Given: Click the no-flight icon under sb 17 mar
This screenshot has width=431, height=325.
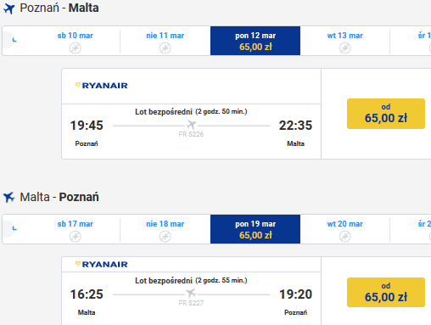Looking at the screenshot, I should pyautogui.click(x=76, y=236).
